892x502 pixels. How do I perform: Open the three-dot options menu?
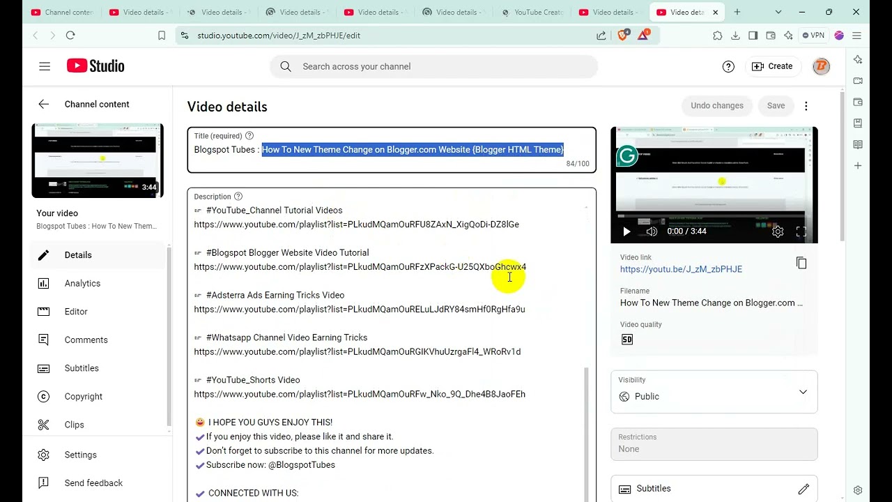(806, 106)
